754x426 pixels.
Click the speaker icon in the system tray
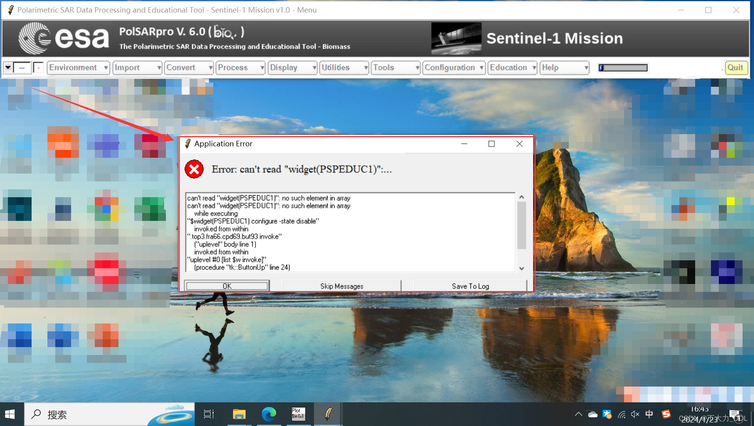(x=636, y=414)
